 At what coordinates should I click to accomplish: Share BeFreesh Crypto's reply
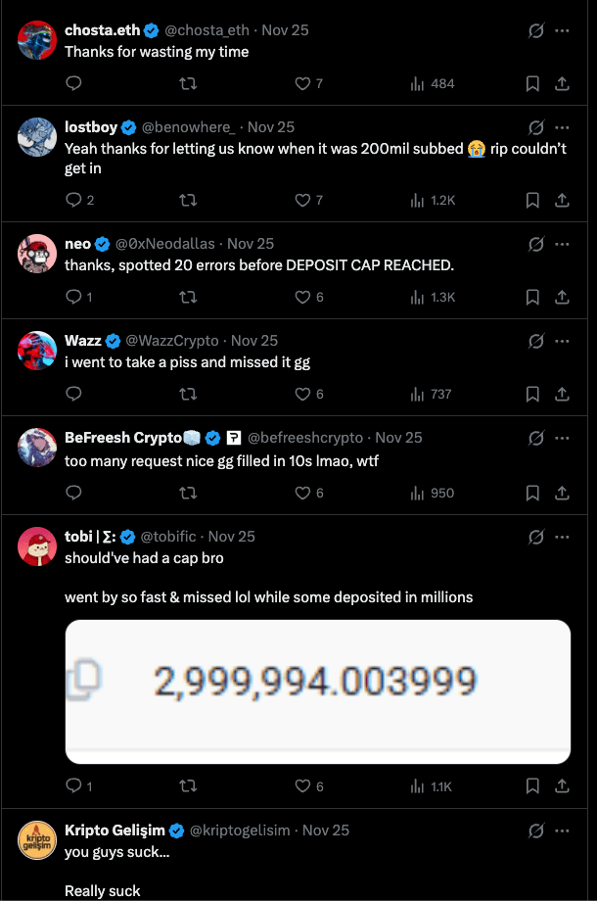[561, 493]
